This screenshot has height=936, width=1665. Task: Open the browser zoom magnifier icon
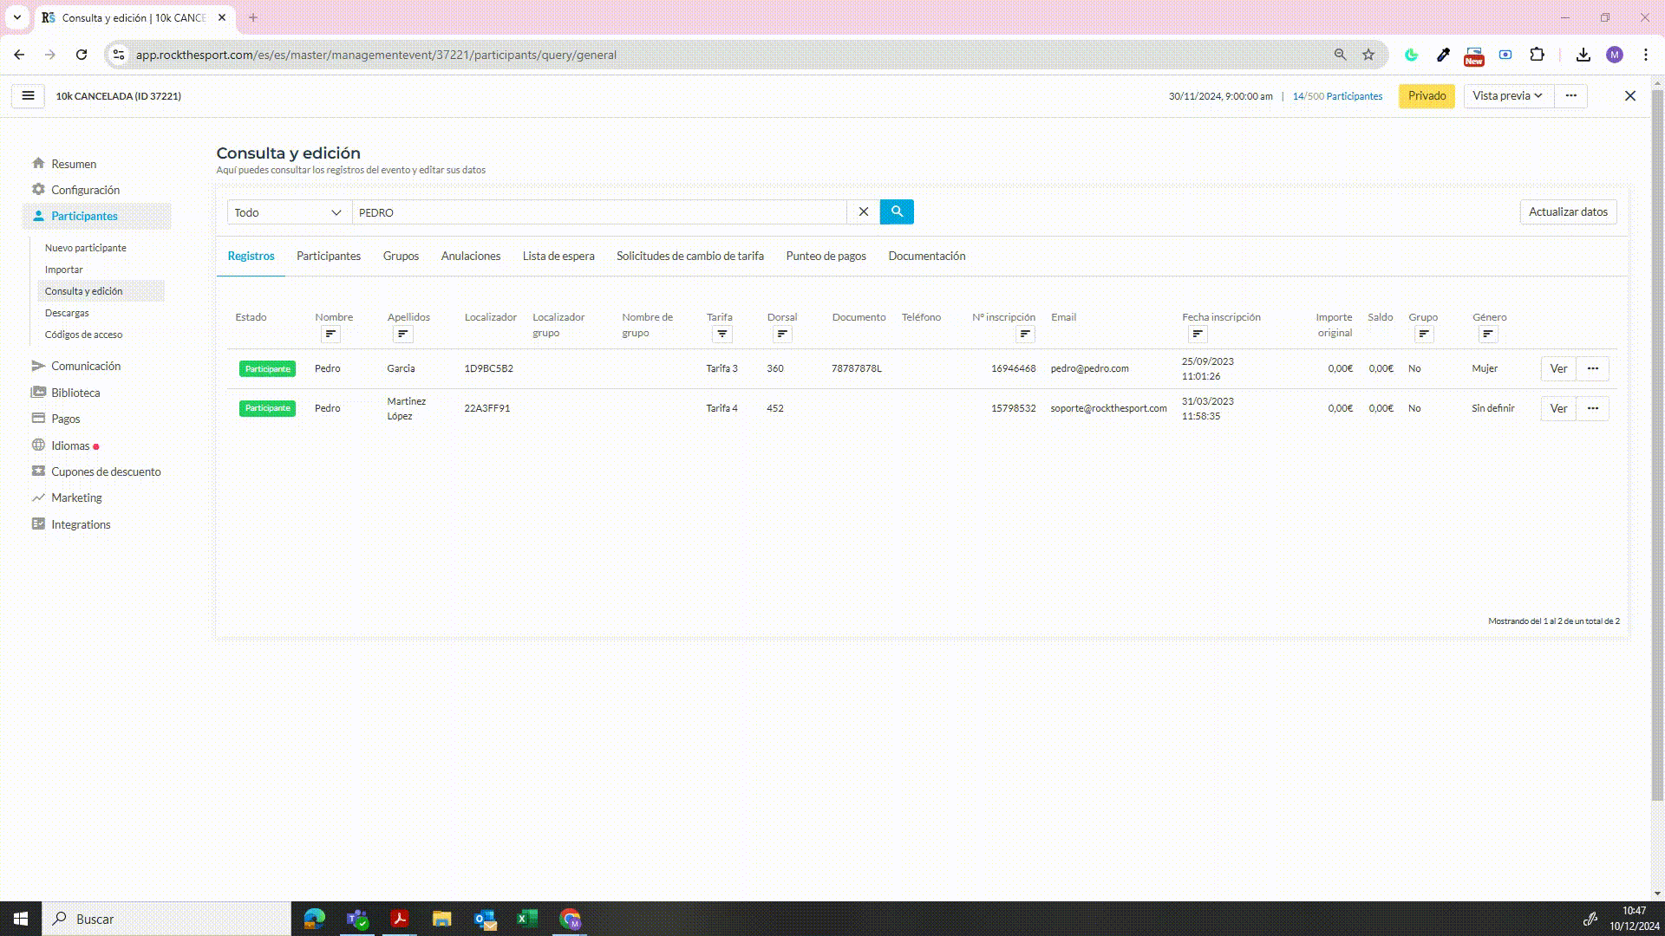pos(1340,55)
